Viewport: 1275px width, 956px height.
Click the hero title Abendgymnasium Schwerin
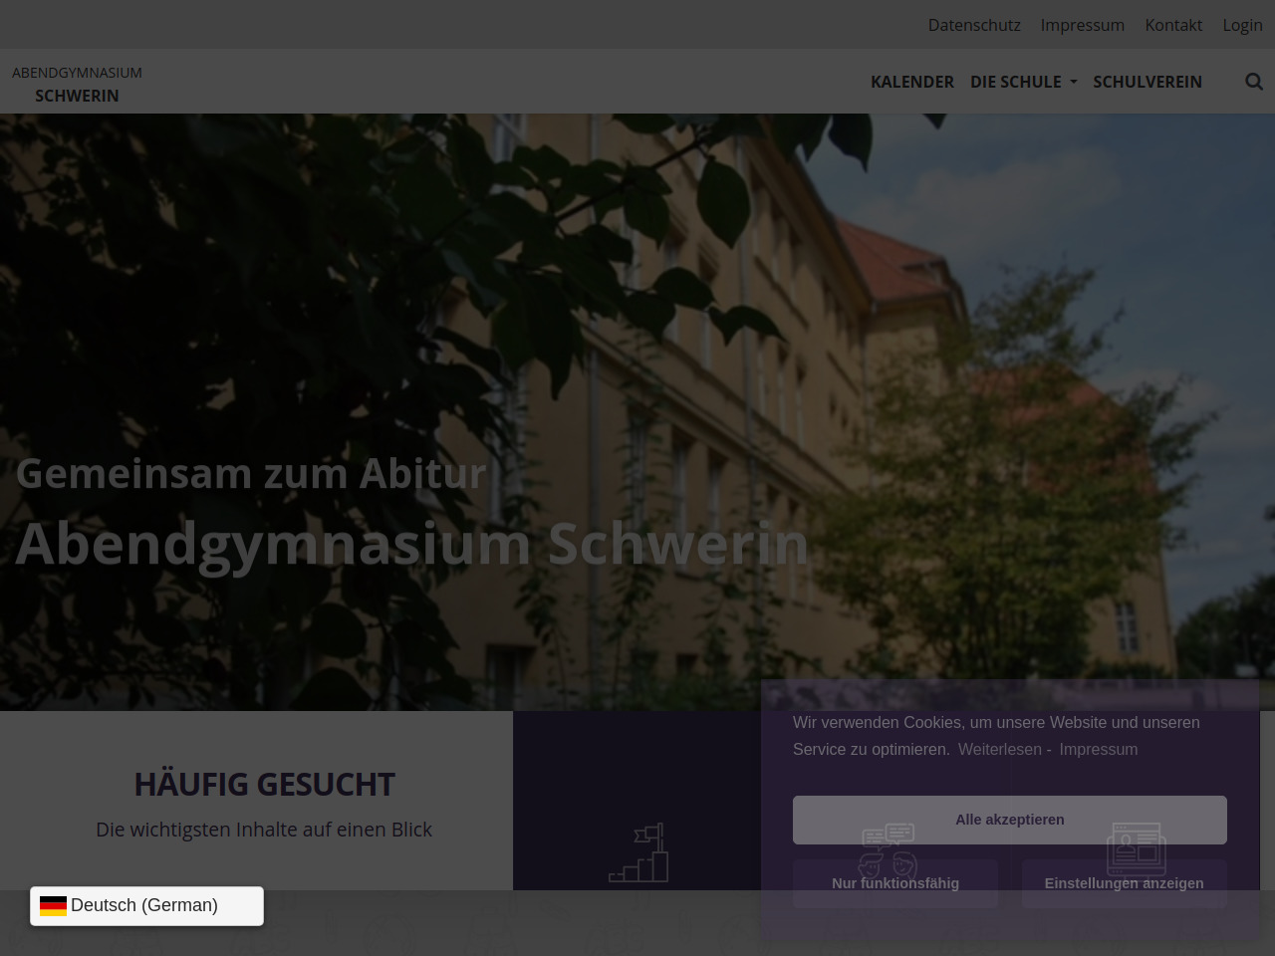[411, 544]
